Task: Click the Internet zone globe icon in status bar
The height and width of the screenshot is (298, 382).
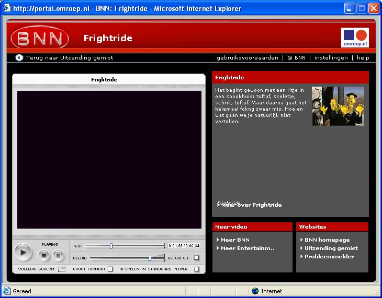Action: (255, 291)
